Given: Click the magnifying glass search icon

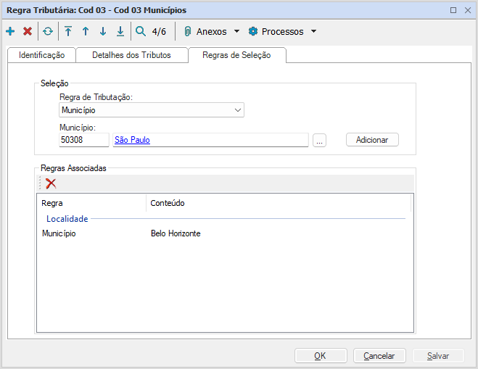Looking at the screenshot, I should pos(141,31).
